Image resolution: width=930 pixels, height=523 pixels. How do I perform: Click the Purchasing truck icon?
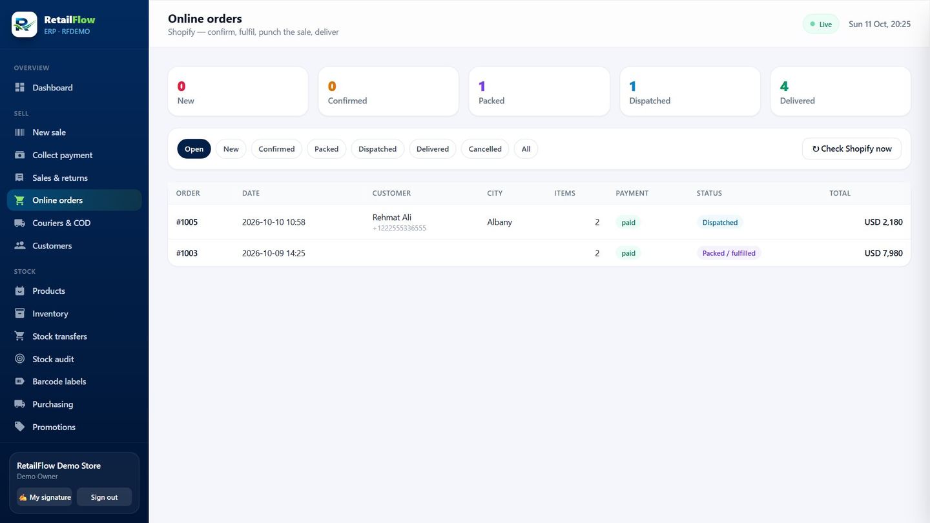click(20, 404)
